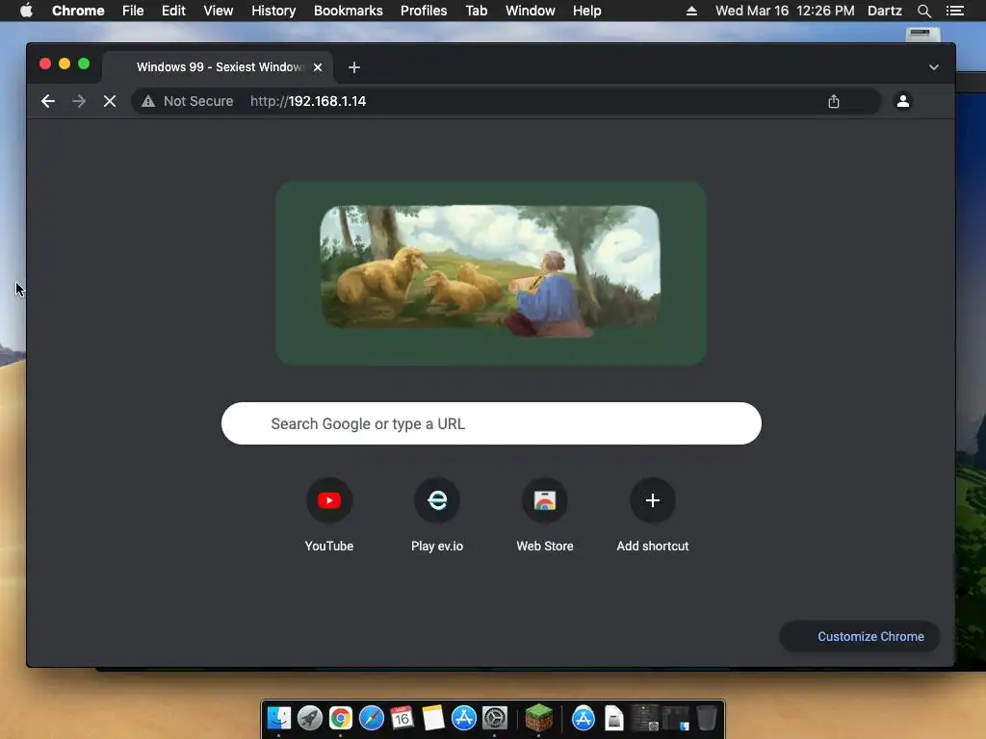Open Notes from the Dock
The image size is (986, 739).
point(432,718)
